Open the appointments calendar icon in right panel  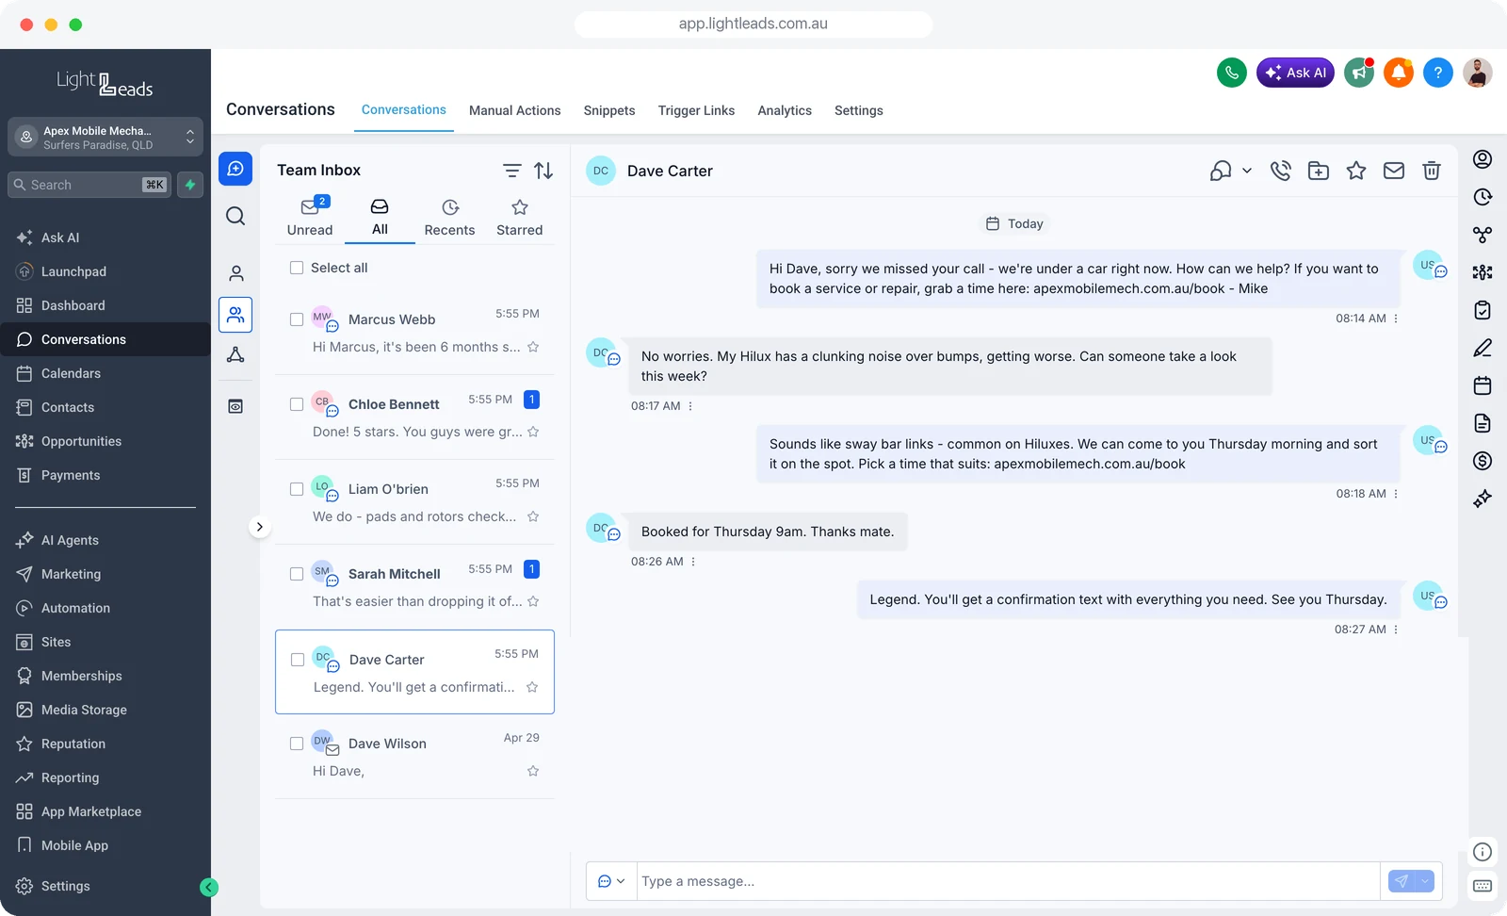(x=1483, y=385)
